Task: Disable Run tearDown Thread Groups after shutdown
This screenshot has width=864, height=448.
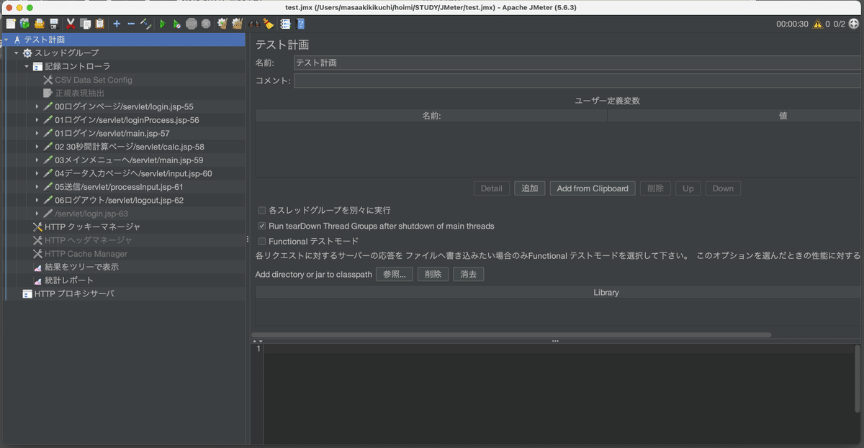Action: tap(262, 226)
